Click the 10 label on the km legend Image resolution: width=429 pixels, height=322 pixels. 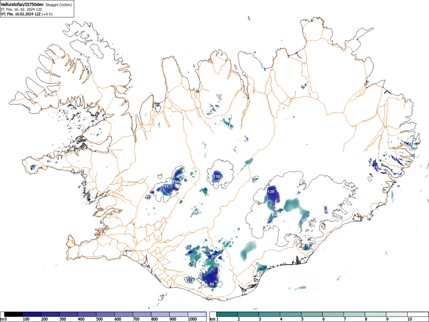[x=410, y=319]
